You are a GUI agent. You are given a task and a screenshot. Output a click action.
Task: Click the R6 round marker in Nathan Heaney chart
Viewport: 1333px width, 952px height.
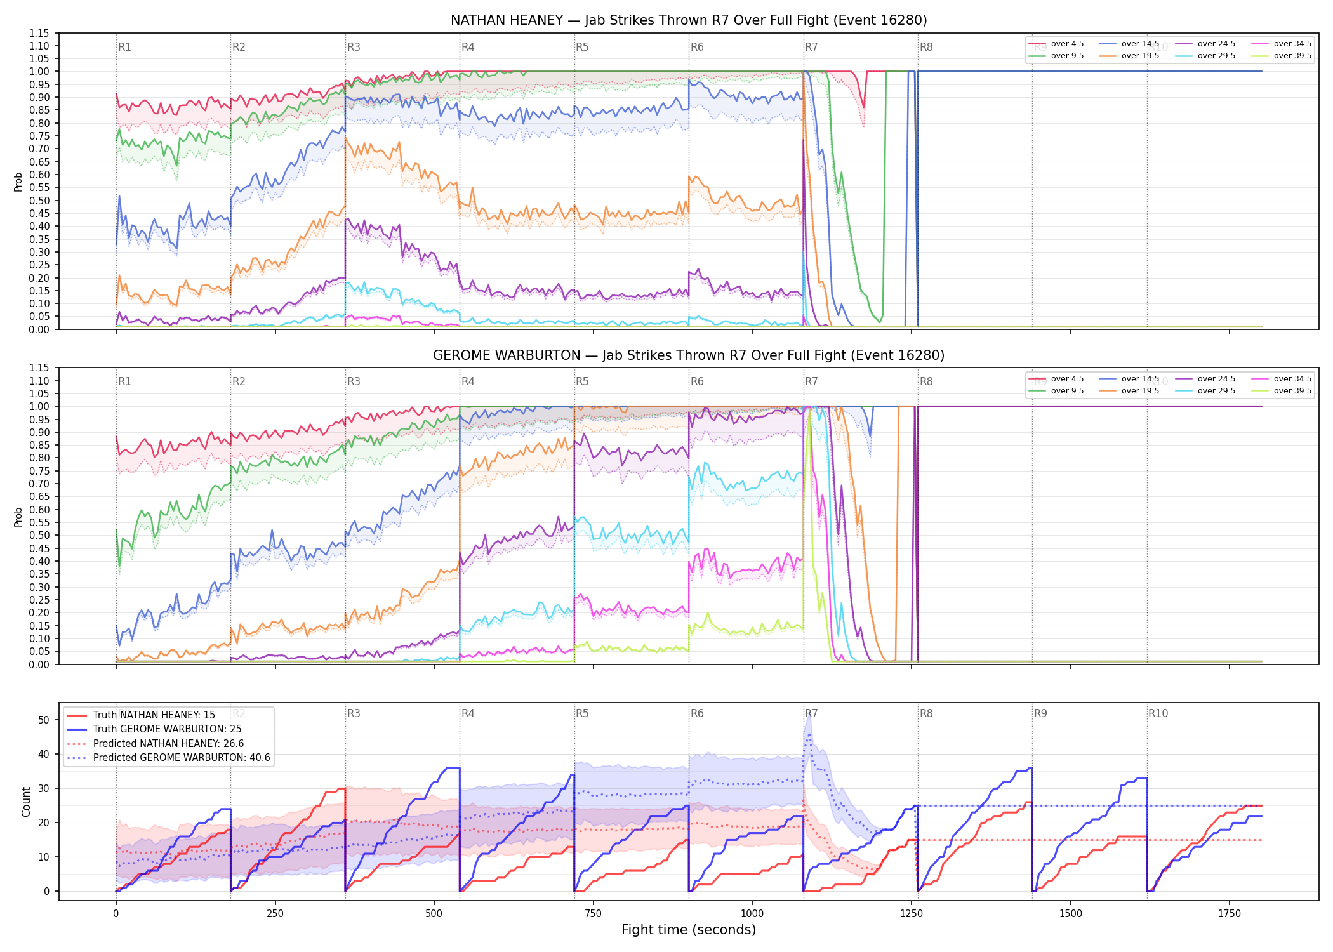697,47
